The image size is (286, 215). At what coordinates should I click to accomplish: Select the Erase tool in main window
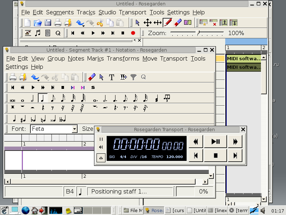(x=178, y=23)
